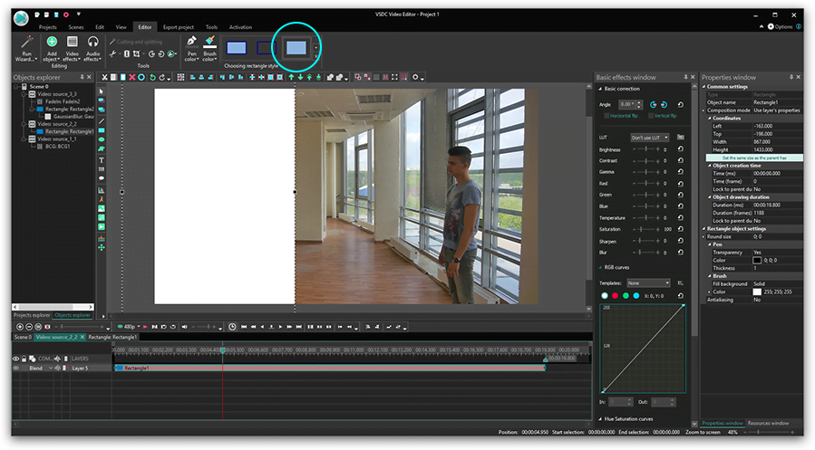Collapse Scene 0 tree node
815x450 pixels.
pos(16,87)
